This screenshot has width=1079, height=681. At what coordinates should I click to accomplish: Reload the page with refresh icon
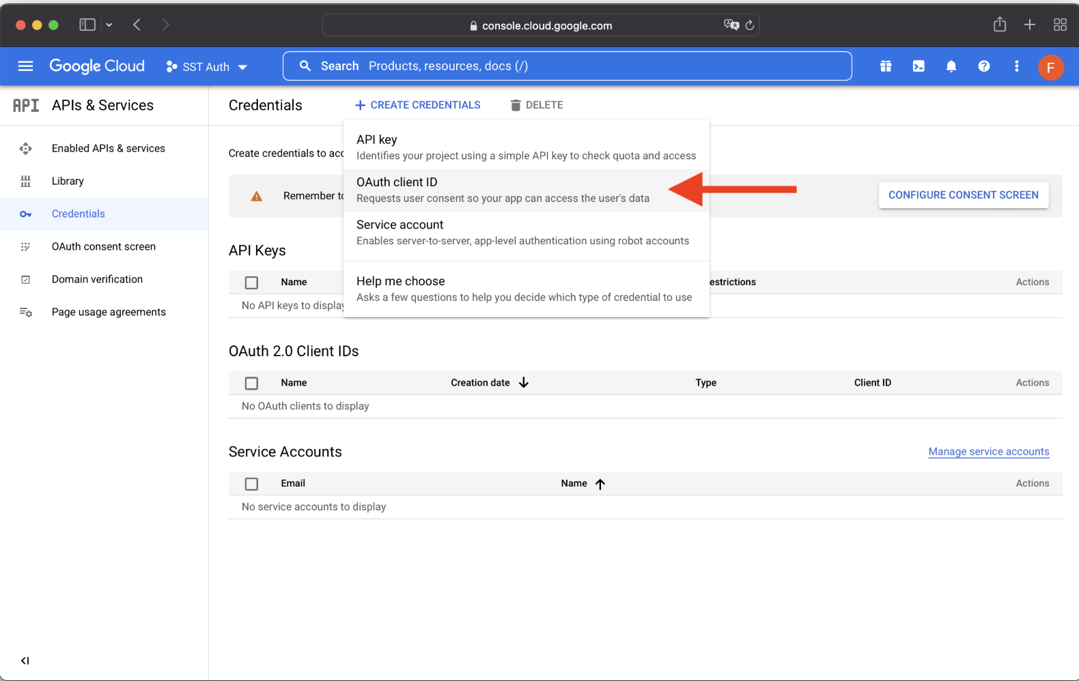click(749, 25)
